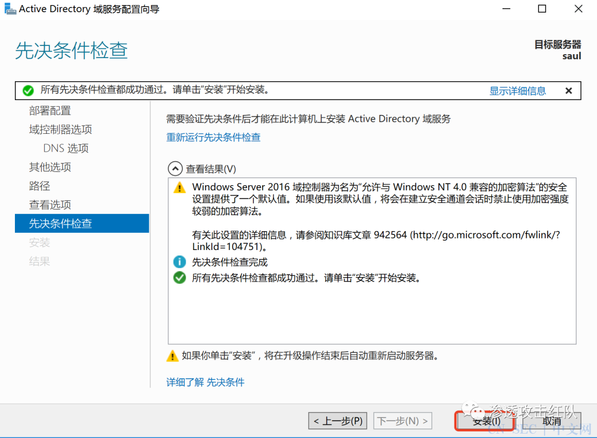Click the text 先决条件检查完成 in results

(x=229, y=262)
